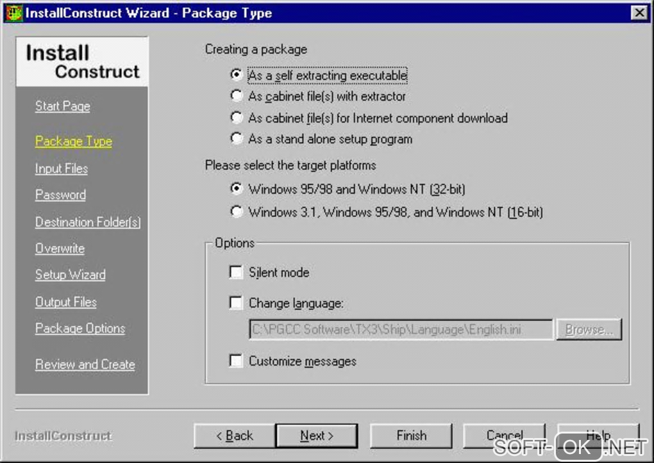Open Review and Create step

[x=85, y=364]
